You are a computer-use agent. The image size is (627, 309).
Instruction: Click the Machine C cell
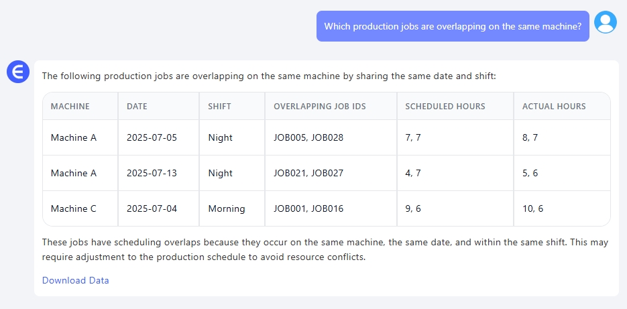pos(74,208)
